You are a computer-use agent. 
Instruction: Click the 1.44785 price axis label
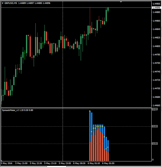pyautogui.click(x=156, y=55)
